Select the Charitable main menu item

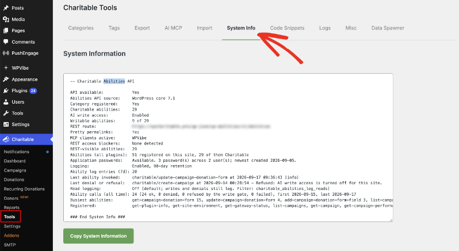coord(26,139)
